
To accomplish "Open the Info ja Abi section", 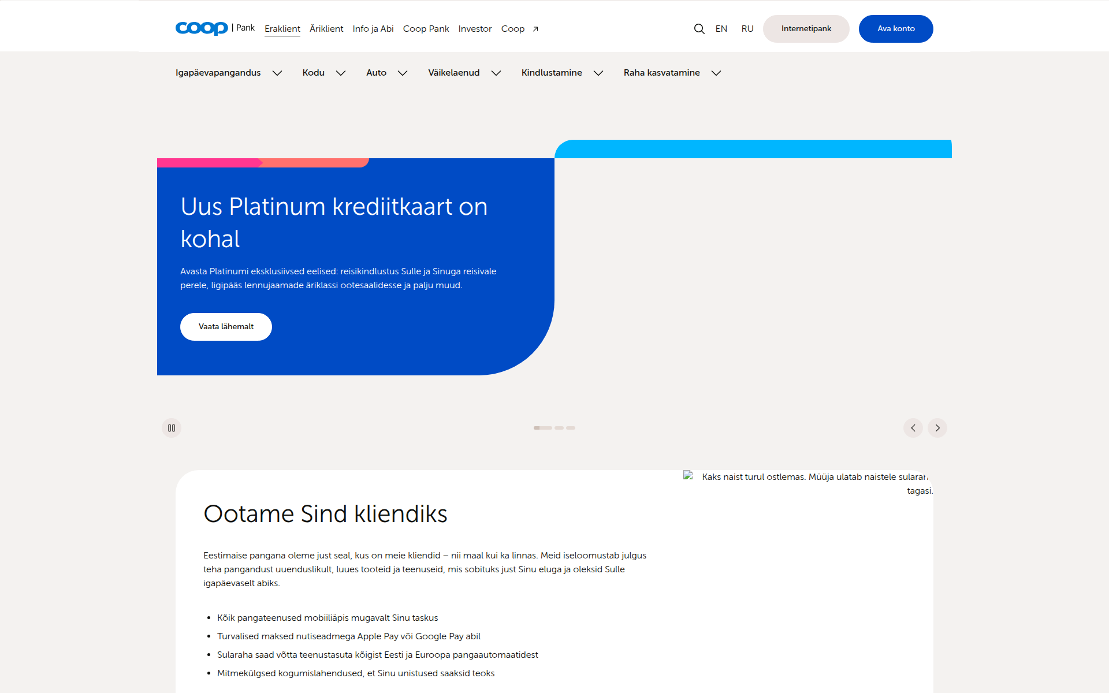I will click(x=373, y=29).
